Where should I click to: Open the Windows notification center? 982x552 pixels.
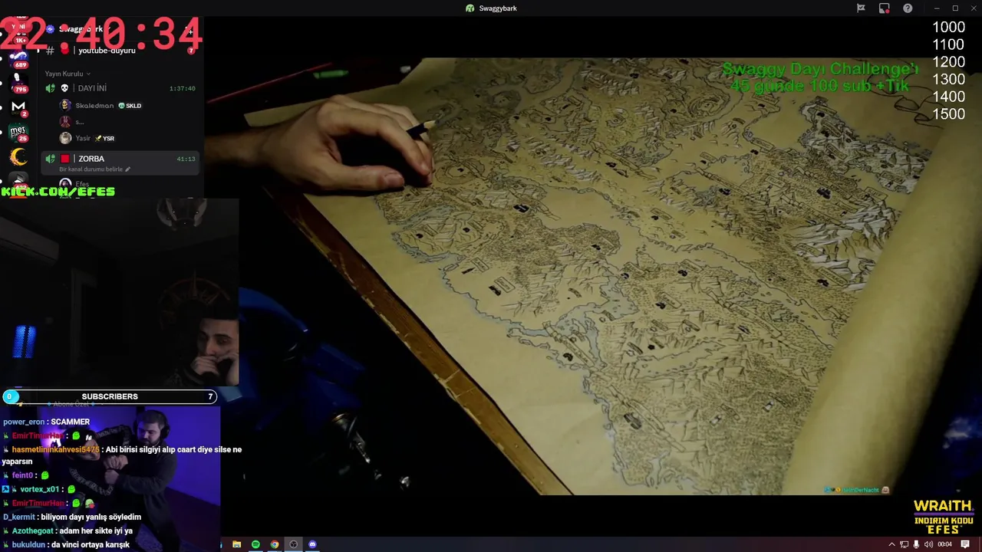[965, 544]
